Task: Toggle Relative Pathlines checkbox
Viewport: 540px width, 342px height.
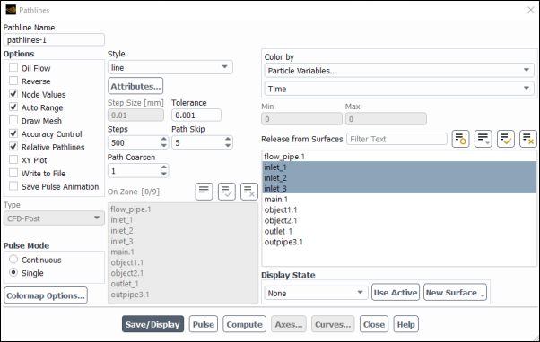Action: (13, 147)
